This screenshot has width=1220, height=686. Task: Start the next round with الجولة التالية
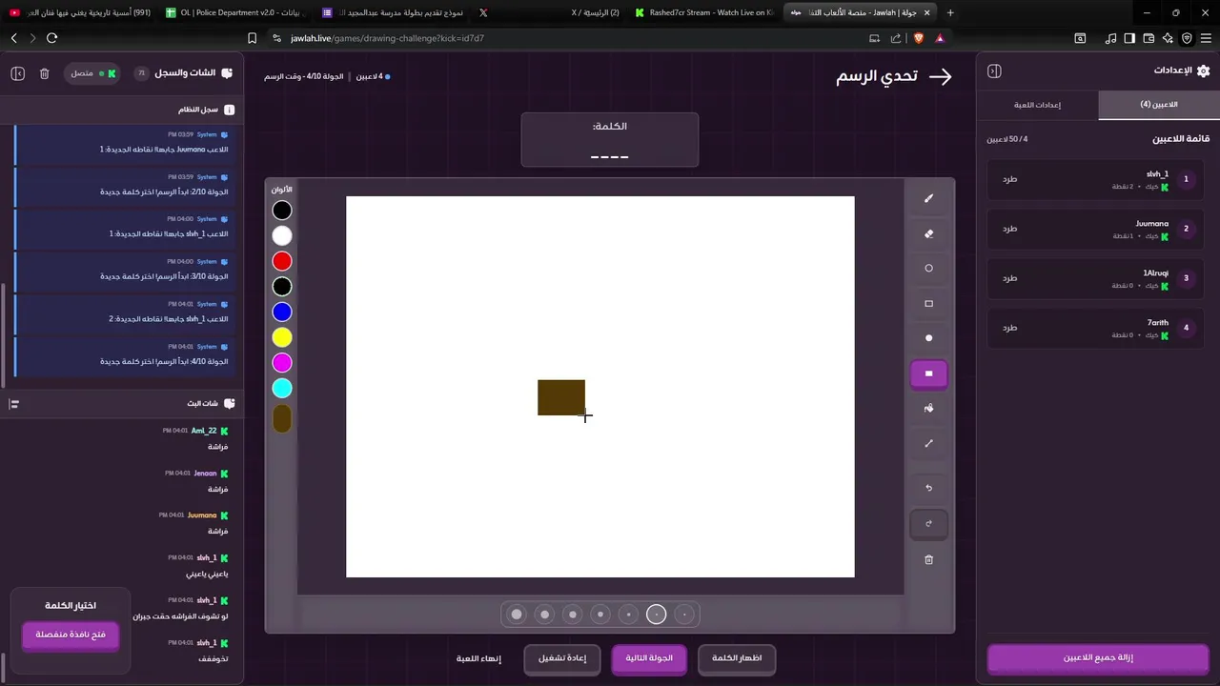(649, 658)
